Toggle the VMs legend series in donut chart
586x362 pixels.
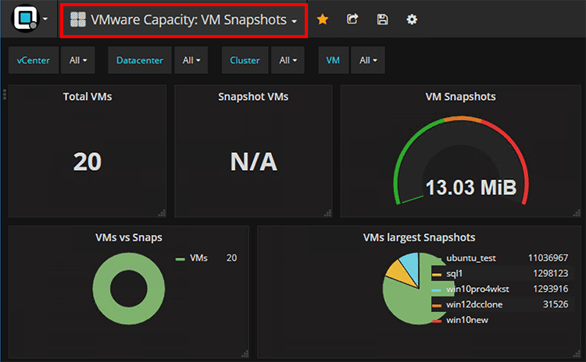(198, 258)
